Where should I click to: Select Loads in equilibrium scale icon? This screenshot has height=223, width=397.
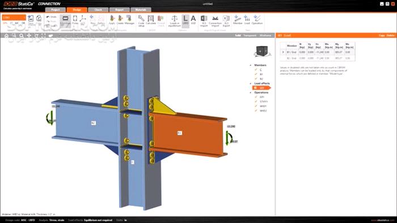coord(175,20)
